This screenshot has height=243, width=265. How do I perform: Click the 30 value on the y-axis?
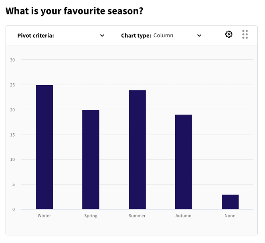coord(12,60)
